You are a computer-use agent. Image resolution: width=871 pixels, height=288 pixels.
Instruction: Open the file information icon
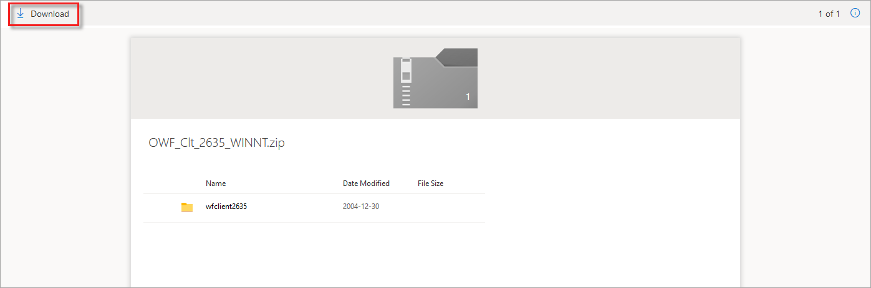click(x=855, y=13)
